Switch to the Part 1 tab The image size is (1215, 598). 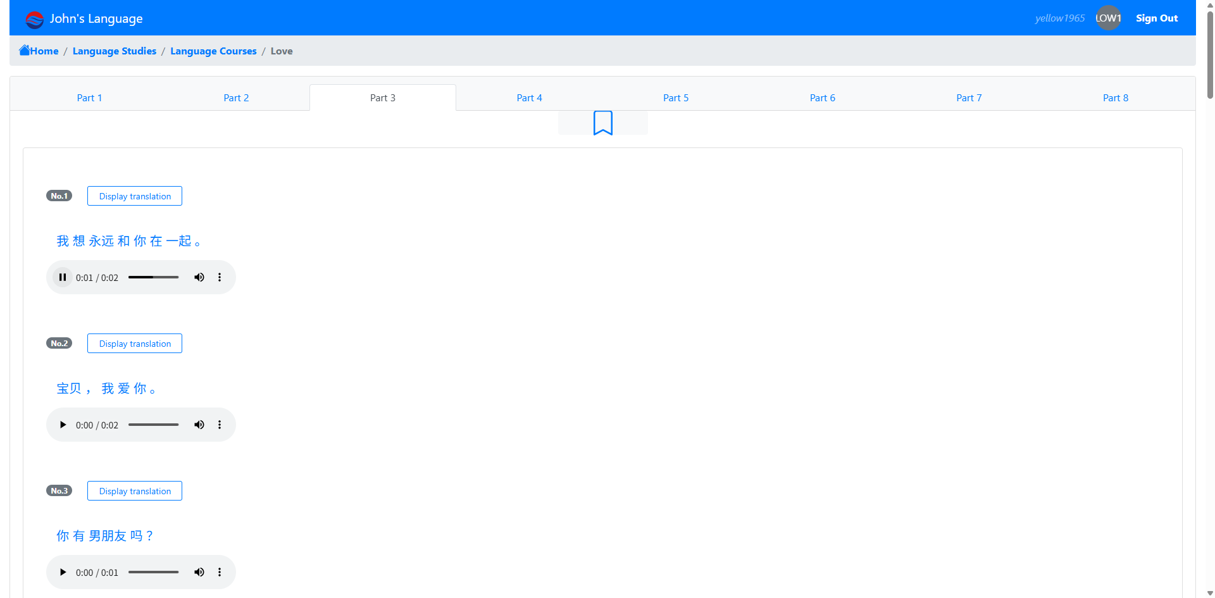89,98
